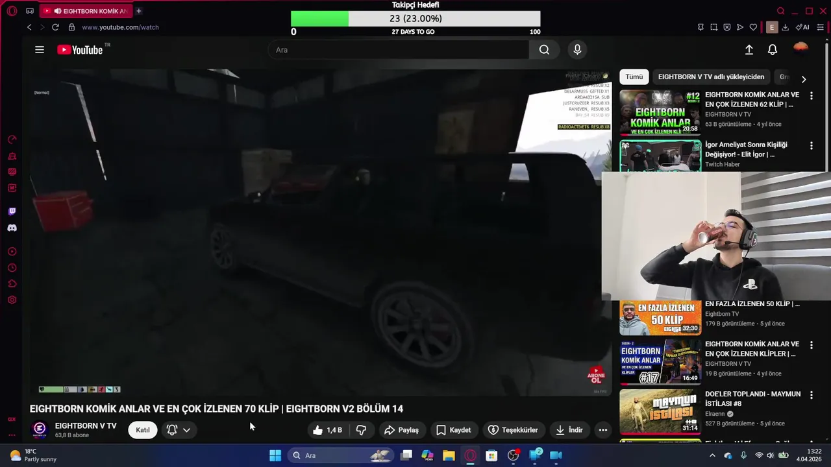This screenshot has height=467, width=831.
Task: Click the Windows taskbar search box
Action: (x=341, y=455)
